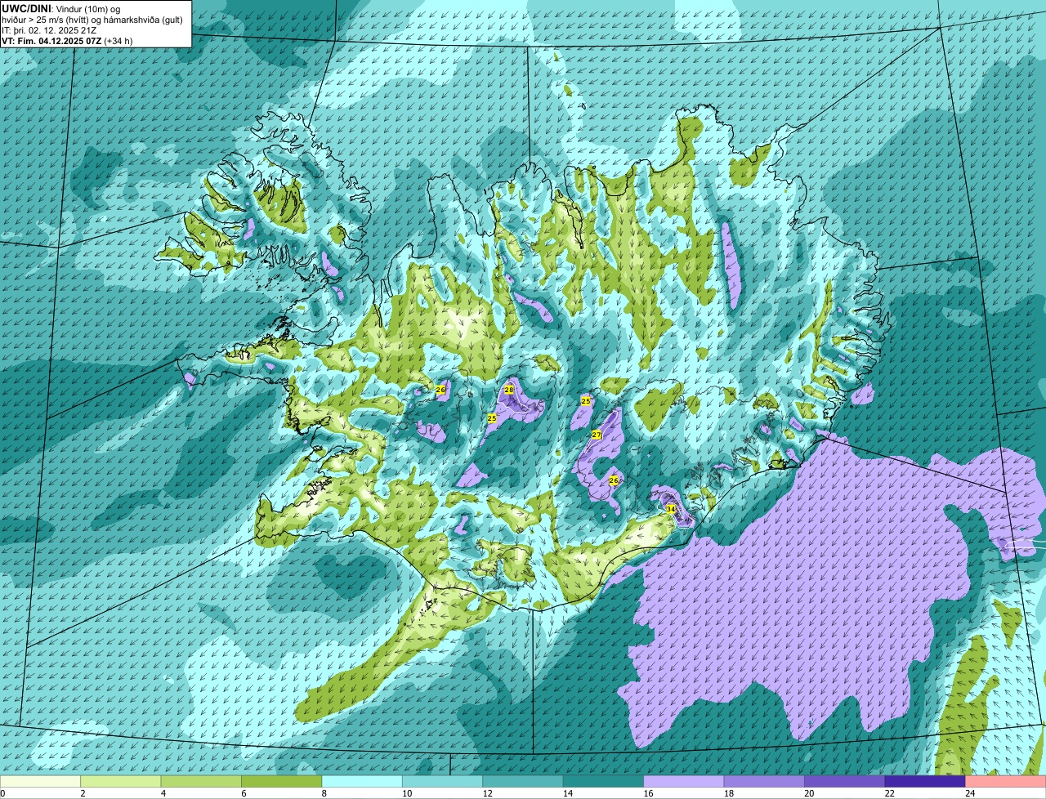Click the "VT: Fim. 04.12.2025 07Z (+34 h)" line

[68, 40]
